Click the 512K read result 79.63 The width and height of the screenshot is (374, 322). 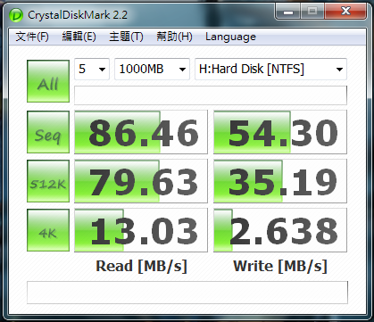(141, 181)
